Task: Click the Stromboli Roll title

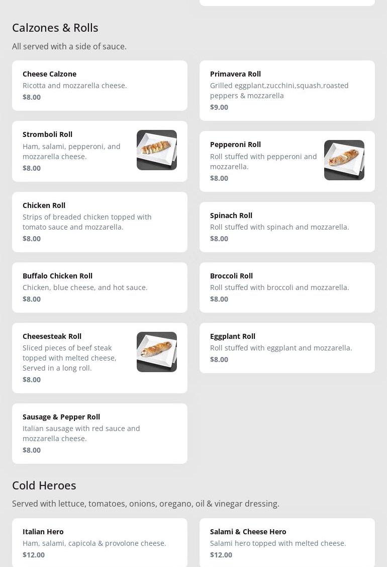Action: [x=47, y=134]
